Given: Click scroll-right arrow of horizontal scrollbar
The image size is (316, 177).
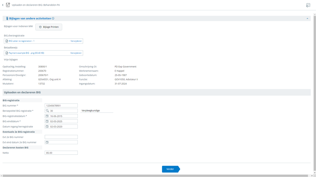Looking at the screenshot, I should point(312,176).
